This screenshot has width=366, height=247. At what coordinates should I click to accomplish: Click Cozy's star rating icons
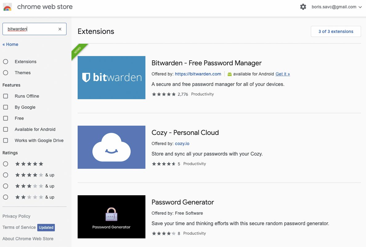(x=164, y=164)
